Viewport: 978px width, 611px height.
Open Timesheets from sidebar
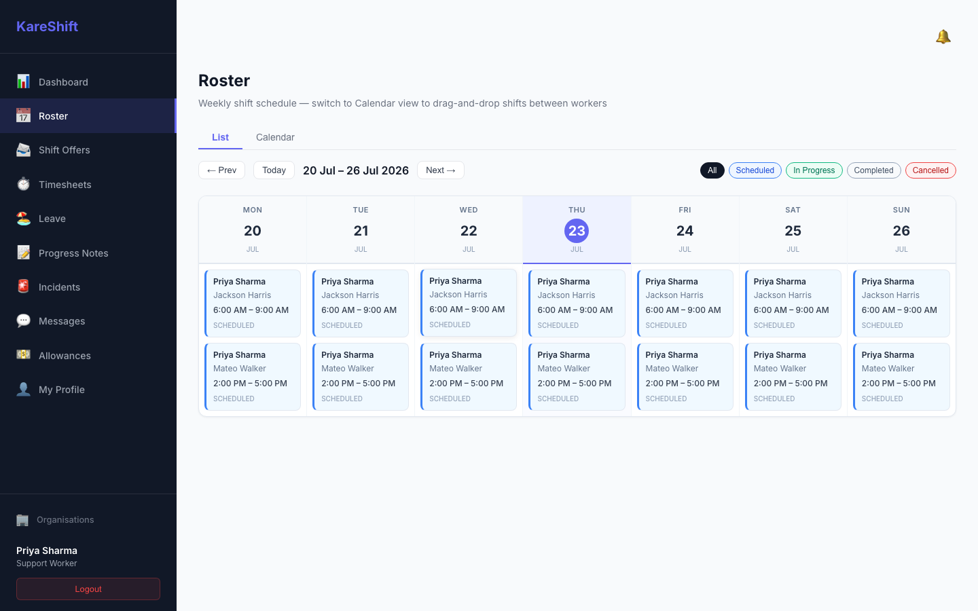point(88,185)
